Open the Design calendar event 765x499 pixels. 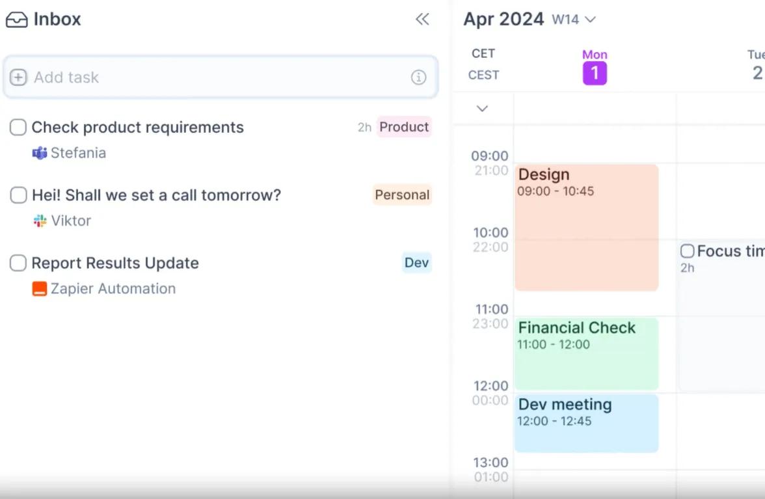click(587, 227)
